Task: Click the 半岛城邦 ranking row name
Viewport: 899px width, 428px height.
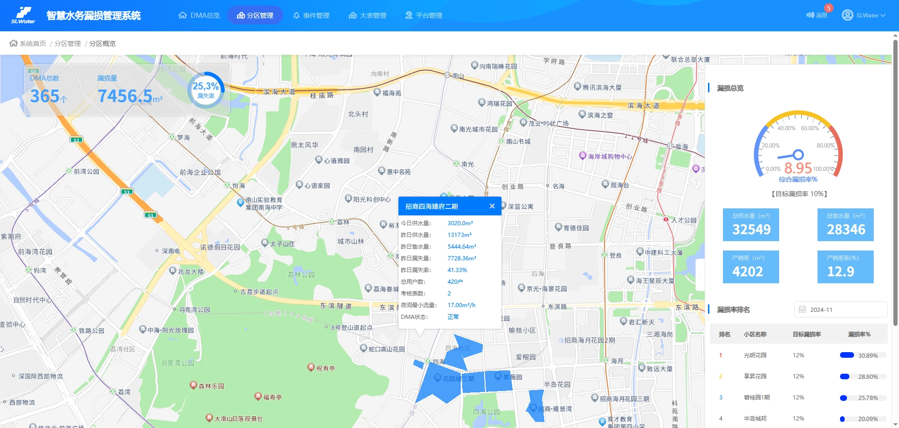Action: pyautogui.click(x=755, y=419)
